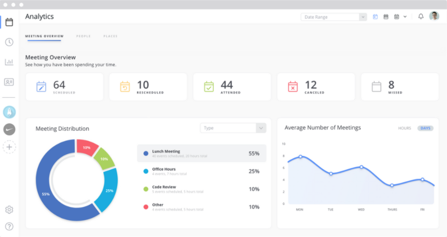The image size is (447, 237).
Task: Open the Type dropdown in Meeting Distribution
Action: (233, 128)
